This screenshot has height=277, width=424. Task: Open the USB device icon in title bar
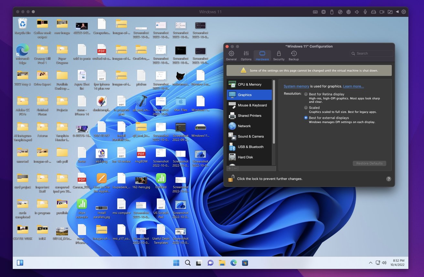tap(332, 12)
